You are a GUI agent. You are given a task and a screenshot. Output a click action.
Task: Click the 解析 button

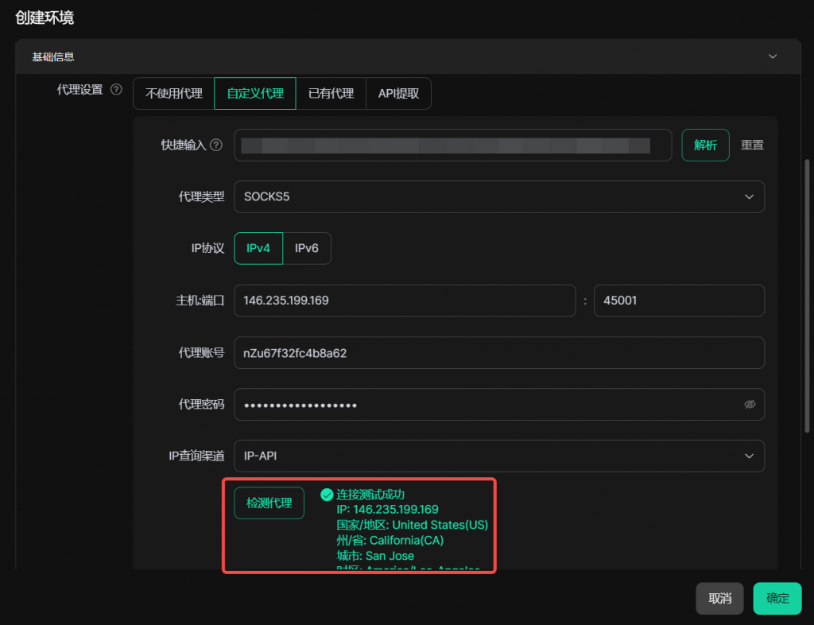705,146
